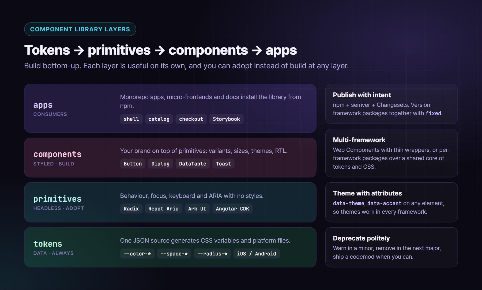Click the HEADLESS · ADOPT label
Viewport: 482px width, 290px height.
click(59, 208)
